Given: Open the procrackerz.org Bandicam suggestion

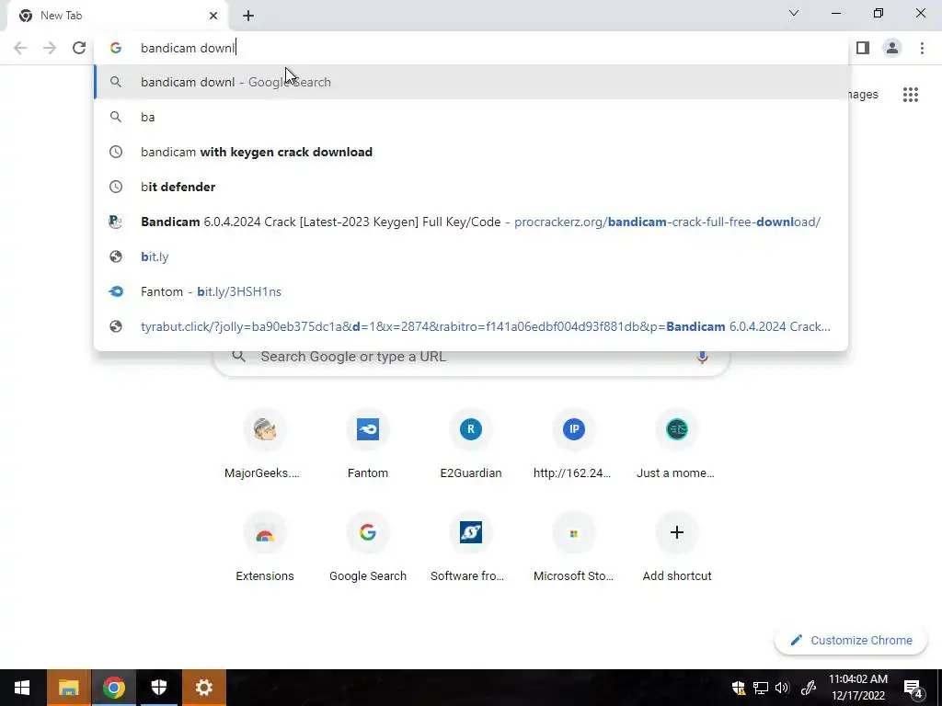Looking at the screenshot, I should coord(471,222).
